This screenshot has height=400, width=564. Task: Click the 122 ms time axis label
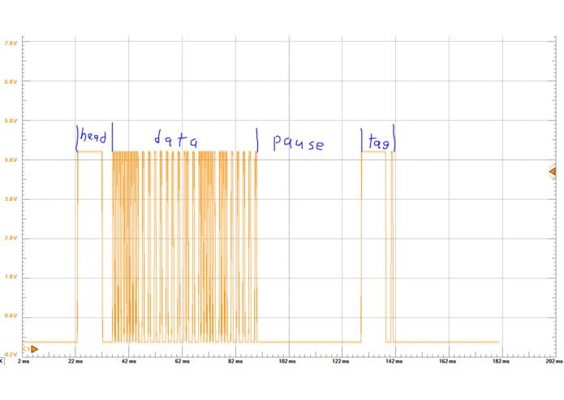341,361
